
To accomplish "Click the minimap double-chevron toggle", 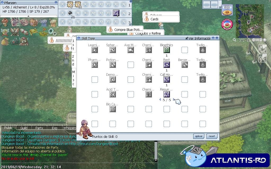I will point(261,40).
